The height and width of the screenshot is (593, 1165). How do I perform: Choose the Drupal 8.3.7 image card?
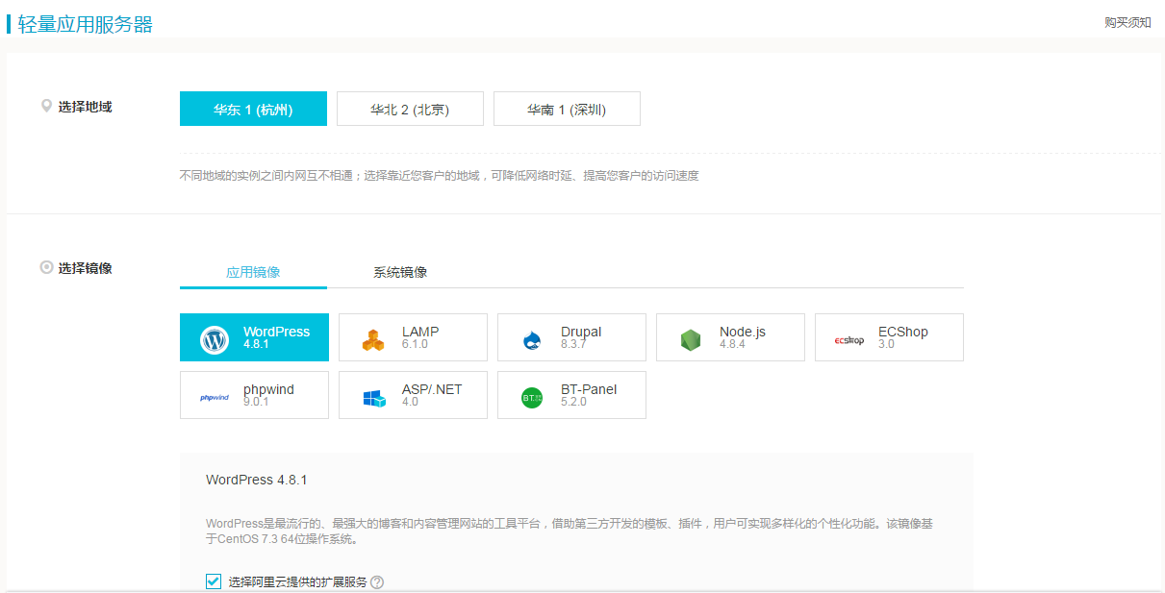point(571,337)
